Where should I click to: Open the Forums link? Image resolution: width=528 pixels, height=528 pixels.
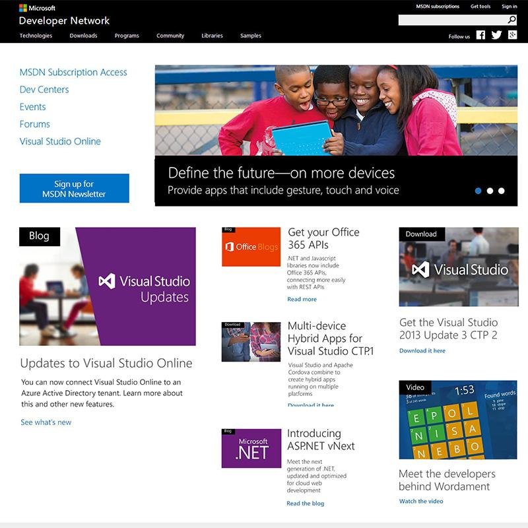pos(35,124)
